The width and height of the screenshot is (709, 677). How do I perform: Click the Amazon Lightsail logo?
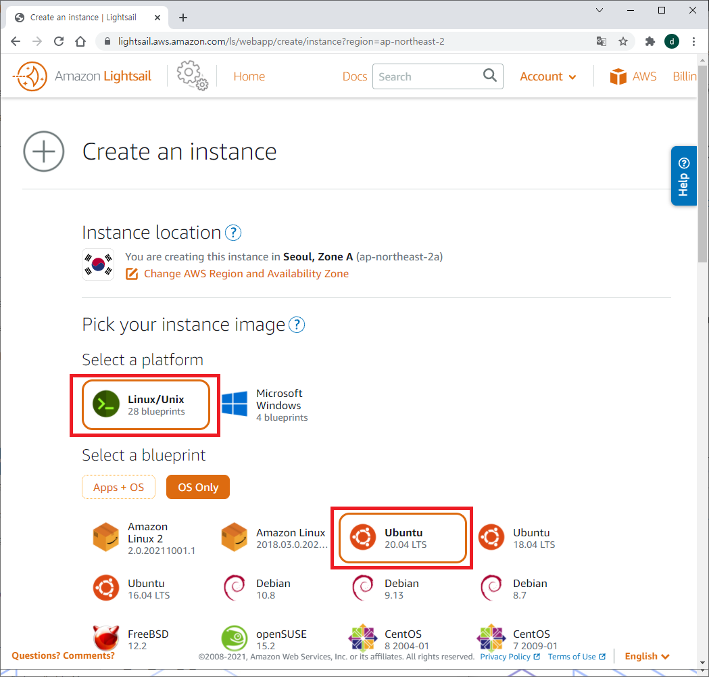point(82,76)
